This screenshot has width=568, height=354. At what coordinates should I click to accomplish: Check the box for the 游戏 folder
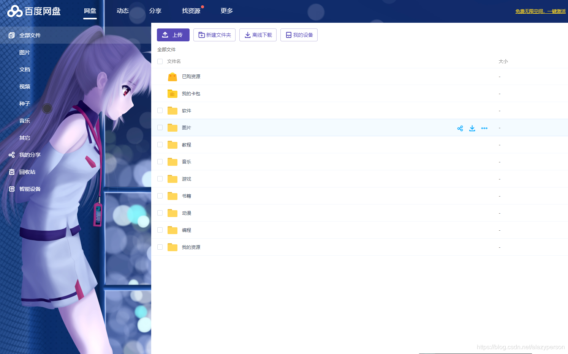click(160, 179)
